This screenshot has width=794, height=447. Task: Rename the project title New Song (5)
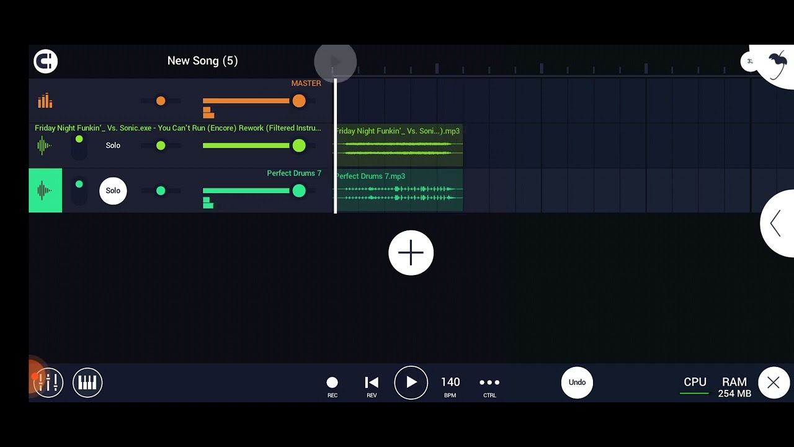click(x=202, y=61)
